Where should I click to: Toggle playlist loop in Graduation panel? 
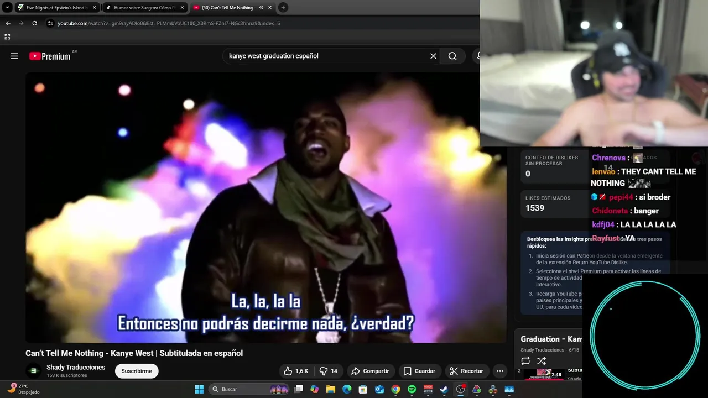point(525,361)
